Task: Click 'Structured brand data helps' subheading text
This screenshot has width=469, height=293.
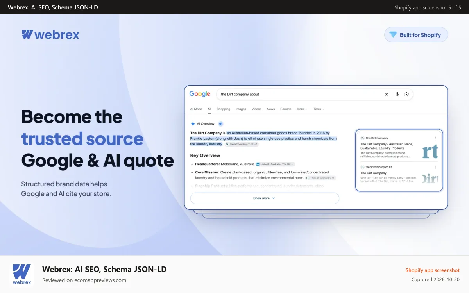Action: [64, 184]
